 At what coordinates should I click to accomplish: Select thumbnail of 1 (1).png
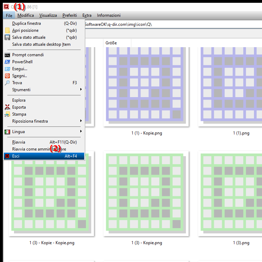(x=230, y=87)
